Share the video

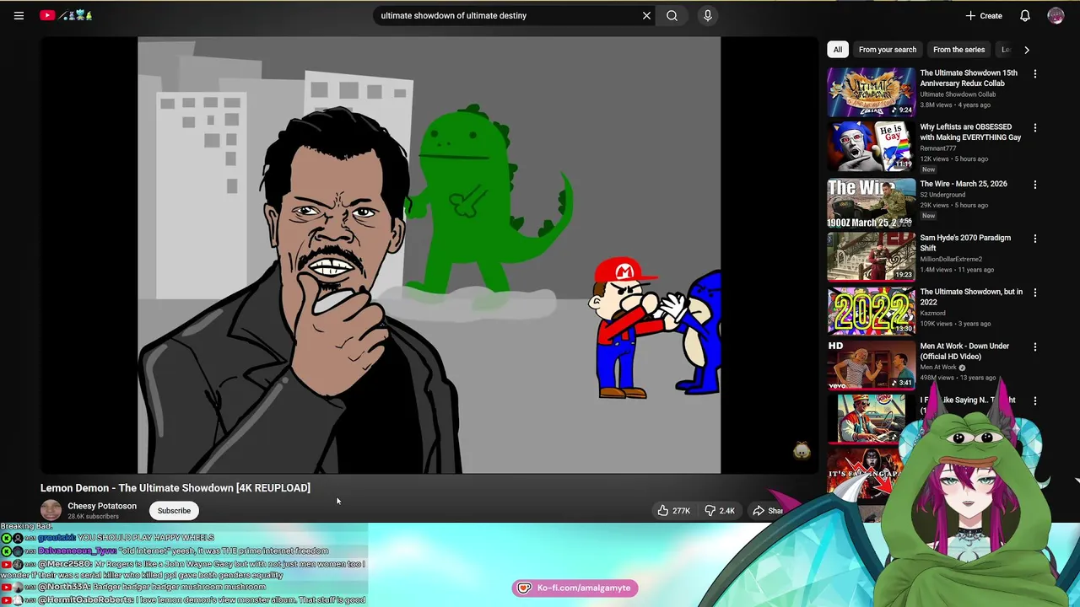tap(768, 510)
